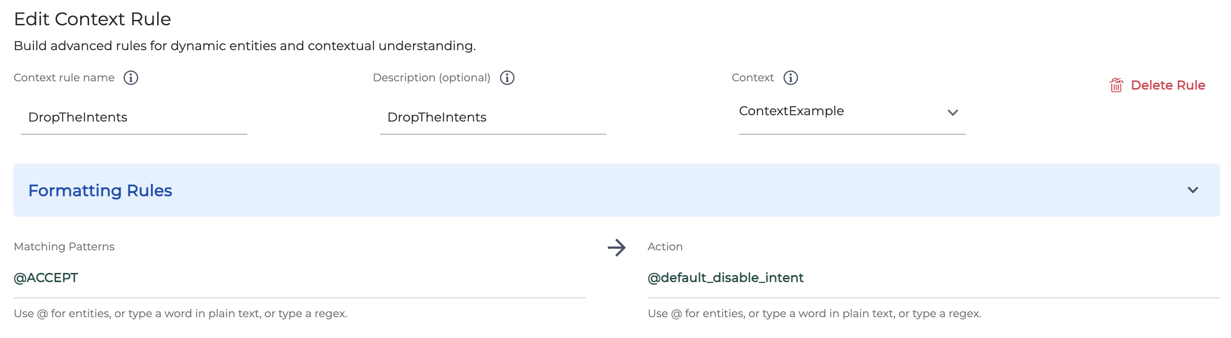This screenshot has width=1231, height=338.
Task: Click the Formatting Rules header title
Action: [100, 190]
